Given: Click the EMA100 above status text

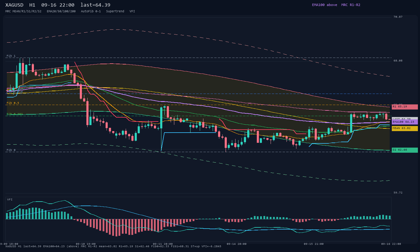Looking at the screenshot, I should point(325,5).
